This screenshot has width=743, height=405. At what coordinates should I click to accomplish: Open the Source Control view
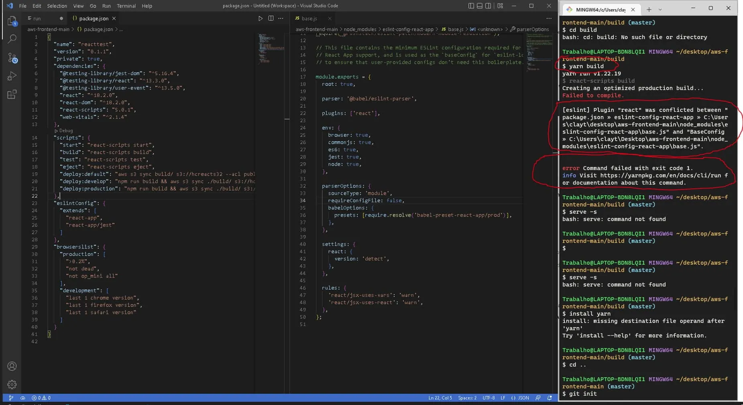12,58
